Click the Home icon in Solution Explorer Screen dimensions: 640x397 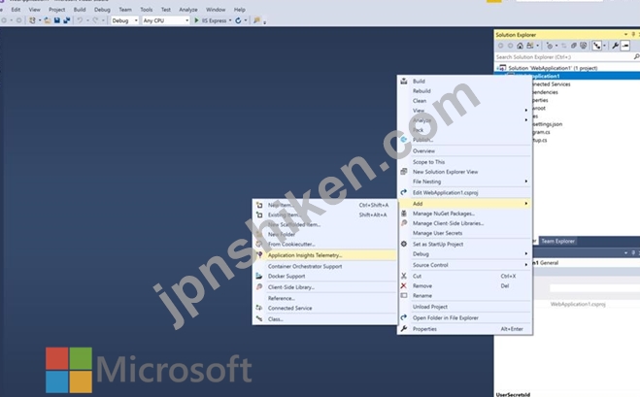pyautogui.click(x=520, y=46)
